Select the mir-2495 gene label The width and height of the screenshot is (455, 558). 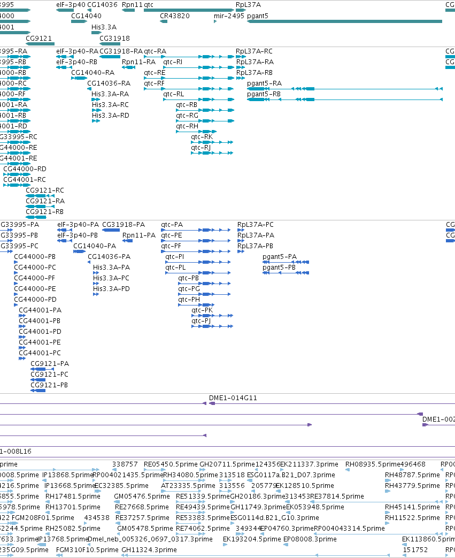point(229,16)
